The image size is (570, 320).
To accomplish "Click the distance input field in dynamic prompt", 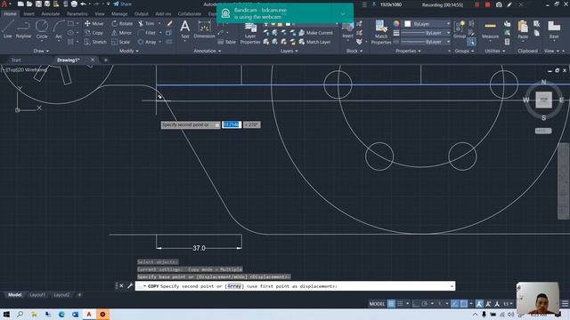I will pyautogui.click(x=232, y=124).
